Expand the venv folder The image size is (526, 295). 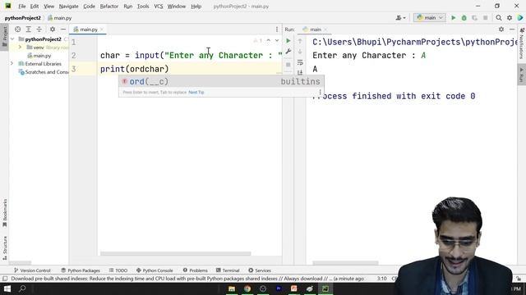click(x=20, y=48)
